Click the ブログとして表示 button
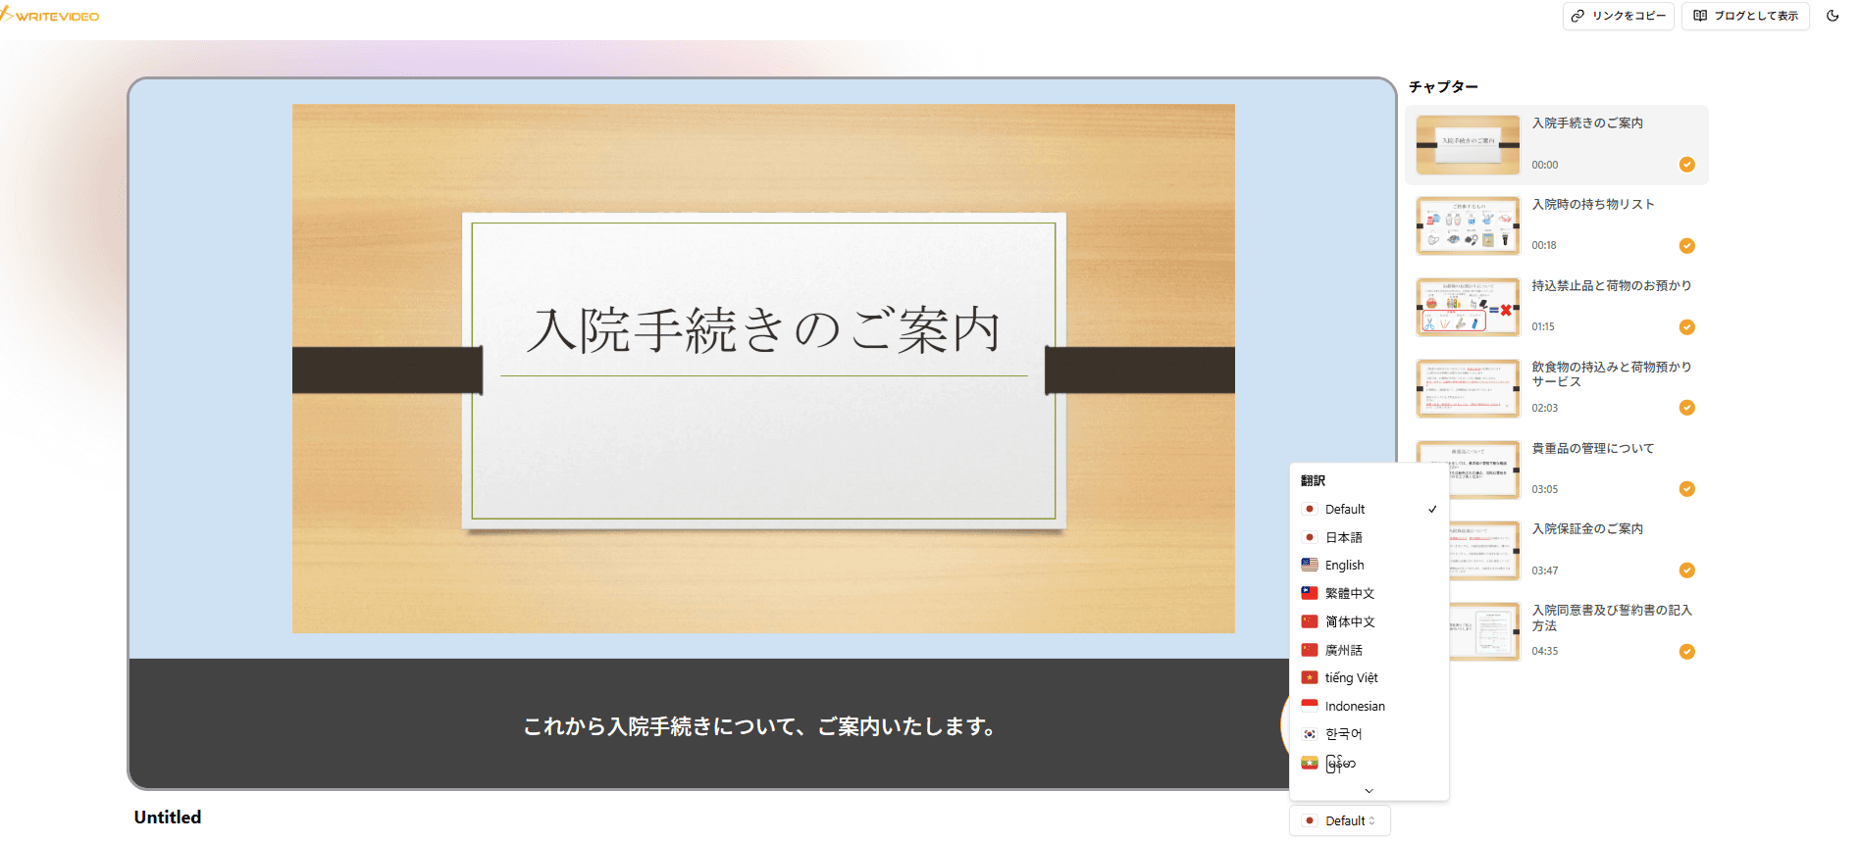 [1745, 16]
